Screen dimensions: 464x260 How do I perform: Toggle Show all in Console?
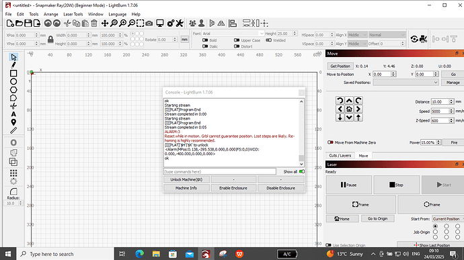pyautogui.click(x=301, y=171)
